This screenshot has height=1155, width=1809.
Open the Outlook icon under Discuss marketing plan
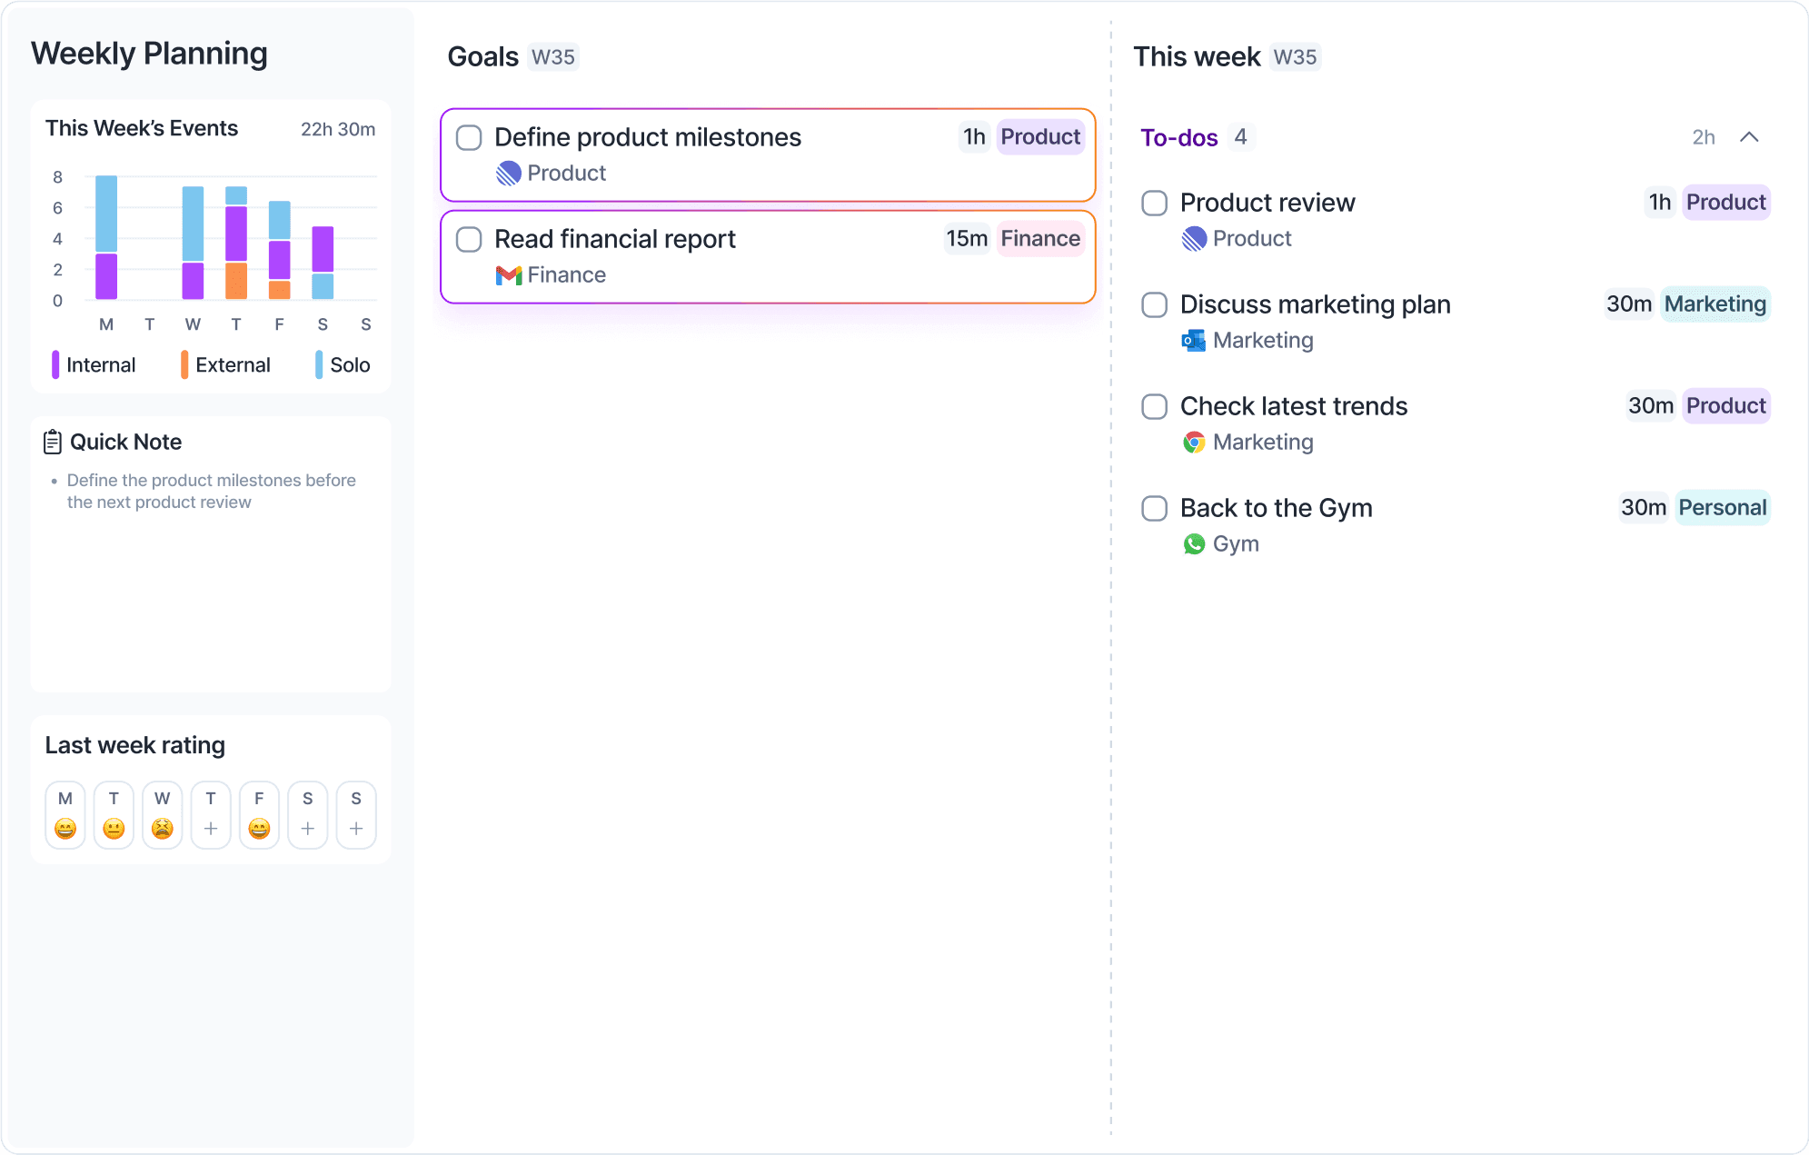[x=1194, y=340]
